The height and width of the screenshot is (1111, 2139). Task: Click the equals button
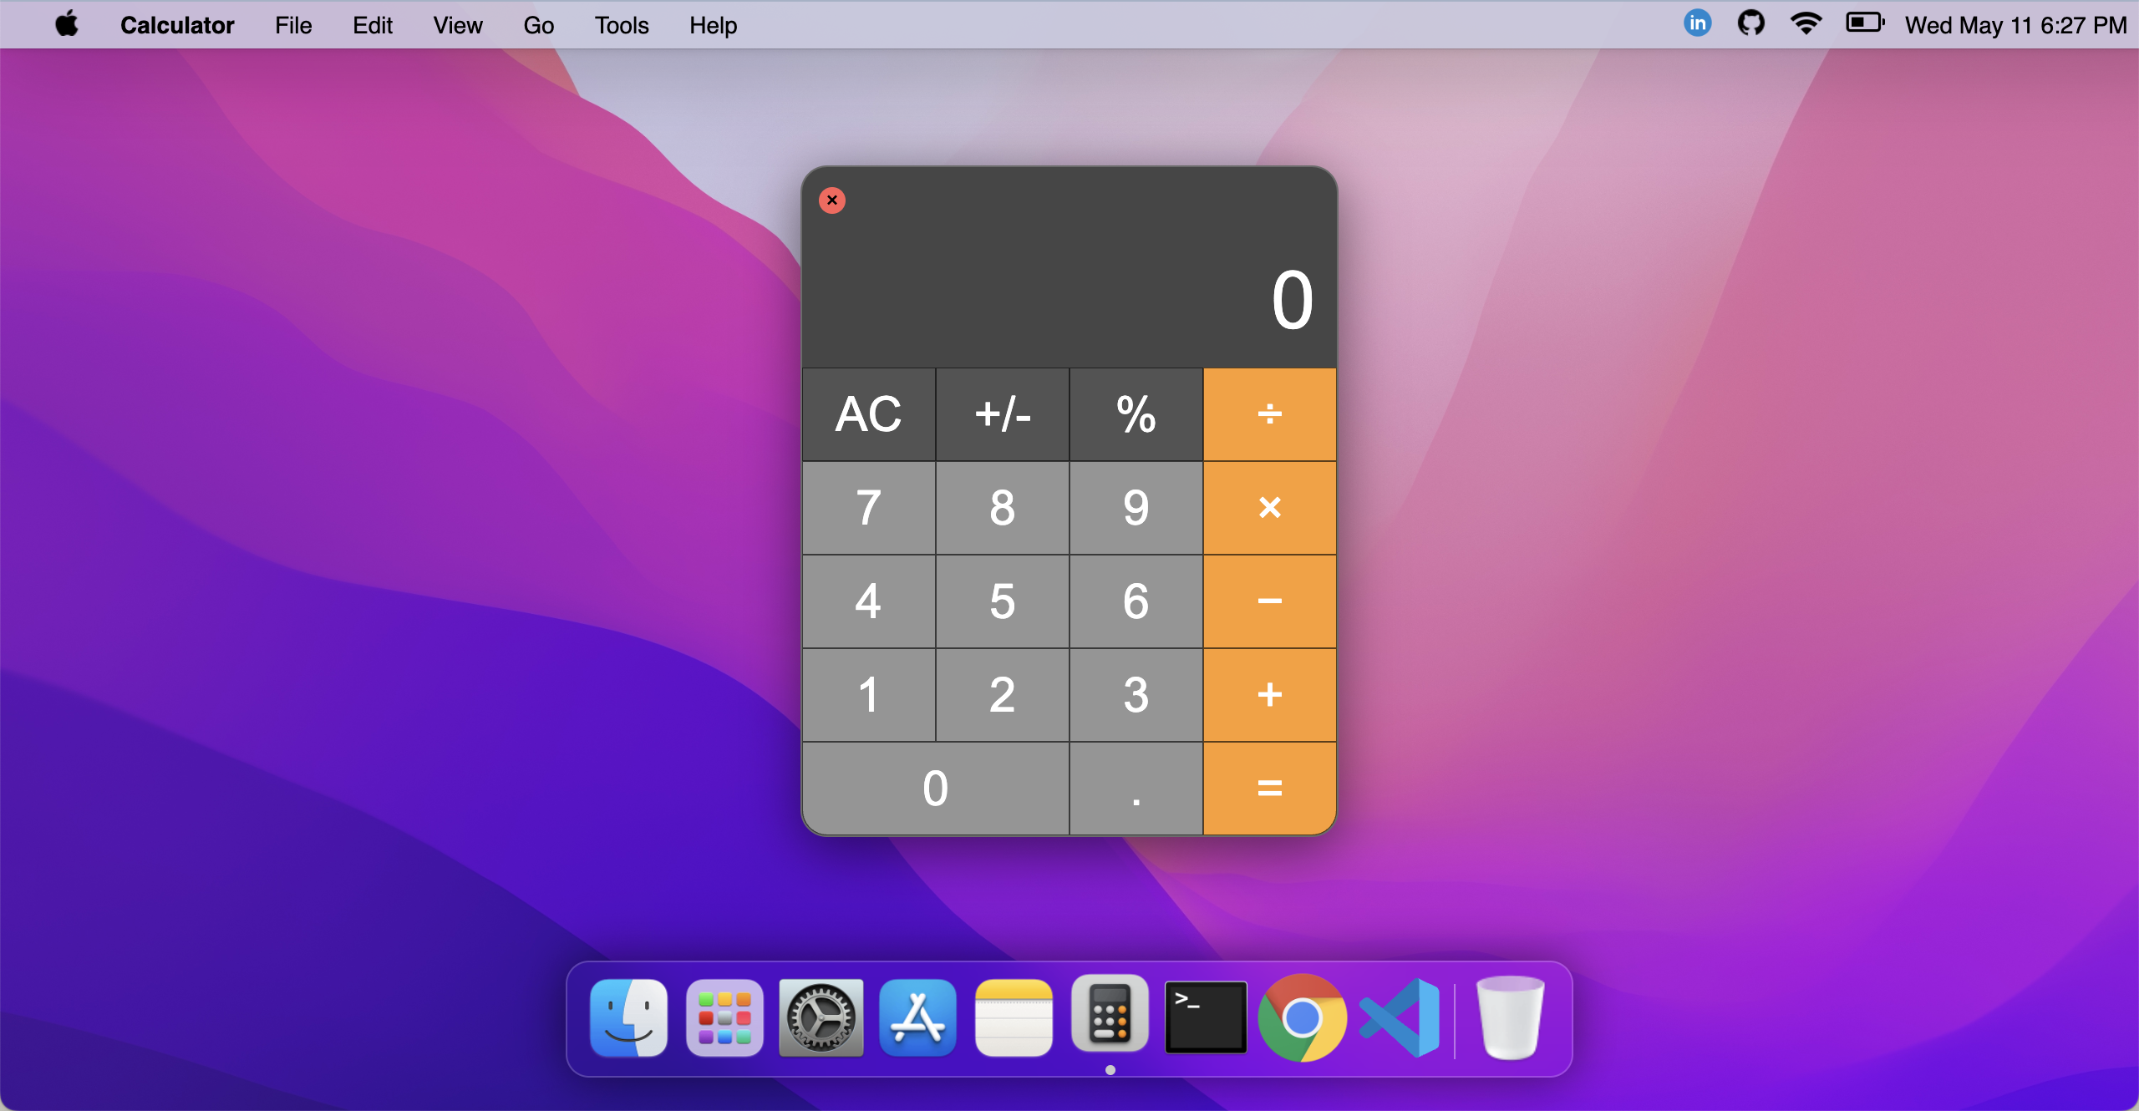point(1270,788)
